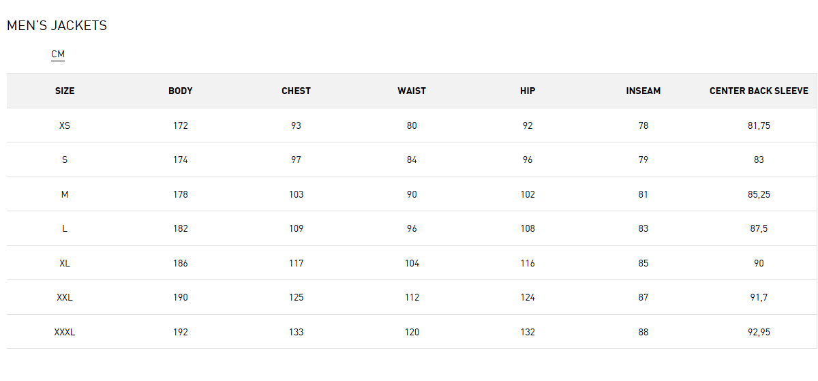Click the 104 waist value for XL
Screen dimensions: 818x381
tap(412, 263)
